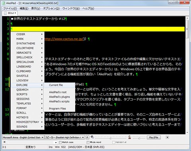The image size is (191, 151).
Task: Open the HOTKEYS submenu
Action: (x=28, y=118)
